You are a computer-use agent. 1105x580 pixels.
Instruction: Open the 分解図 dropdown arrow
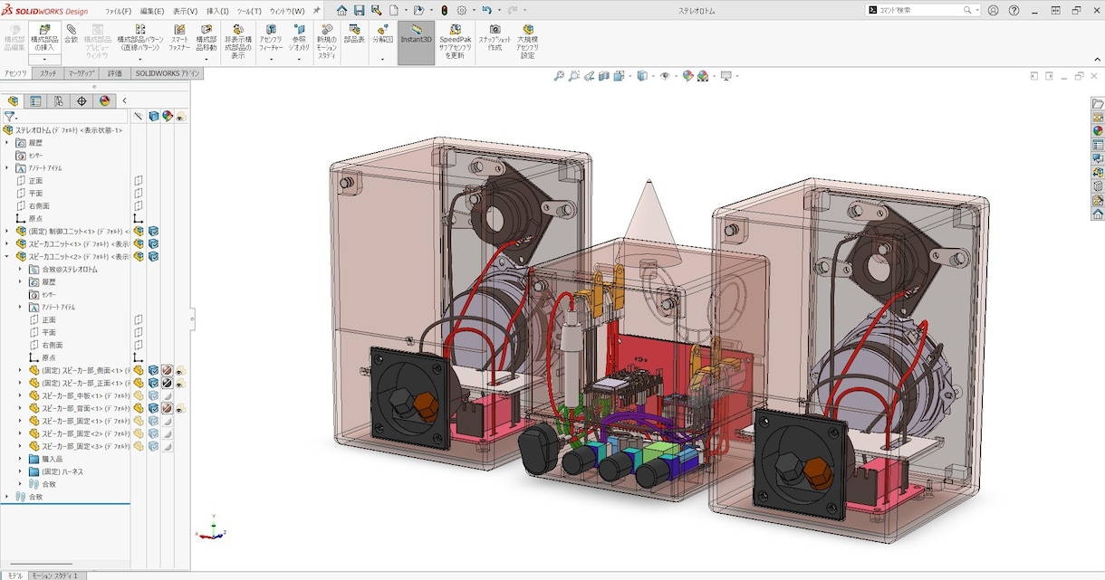[x=382, y=60]
